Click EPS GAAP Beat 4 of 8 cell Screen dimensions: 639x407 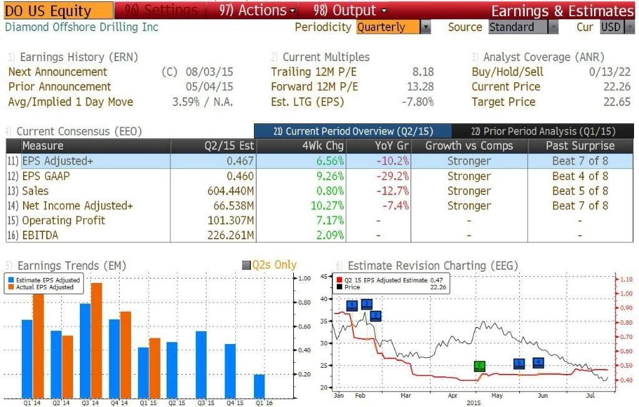(580, 176)
